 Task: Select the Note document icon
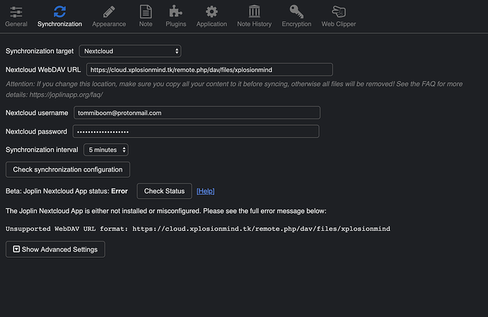tap(146, 12)
